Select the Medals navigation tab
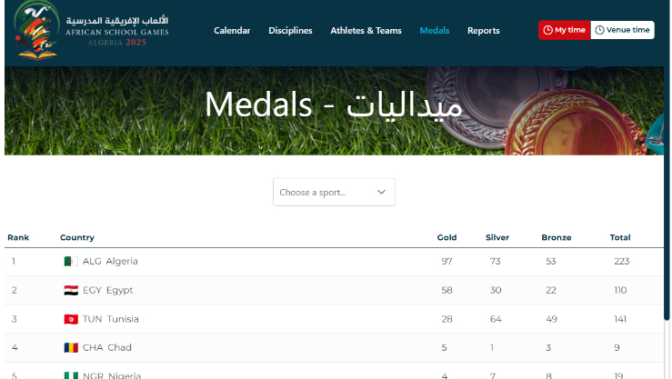This screenshot has height=379, width=672. point(434,31)
